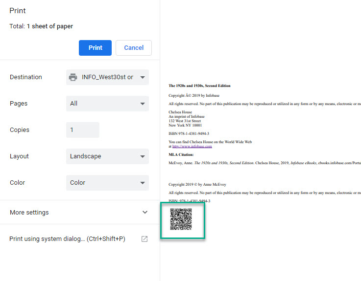Follow the http://www.infobase.com link in preview

pyautogui.click(x=192, y=146)
